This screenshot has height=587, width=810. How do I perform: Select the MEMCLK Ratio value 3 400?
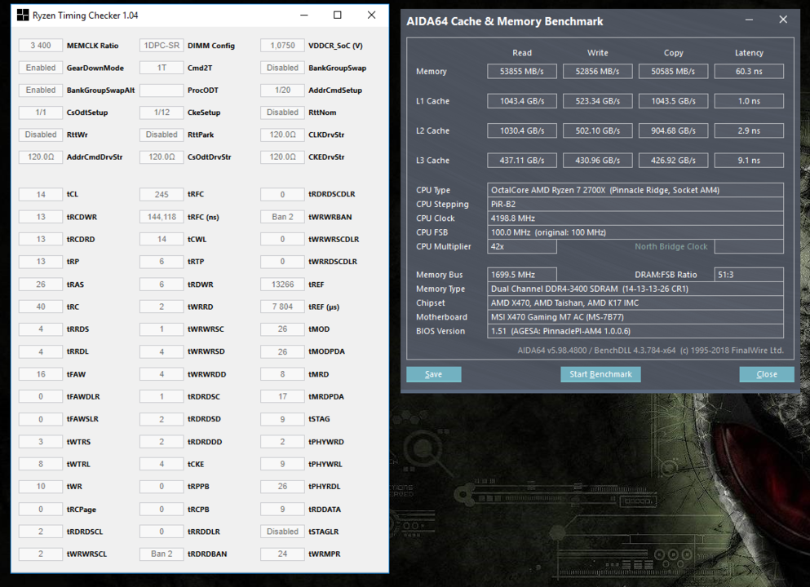pyautogui.click(x=41, y=46)
